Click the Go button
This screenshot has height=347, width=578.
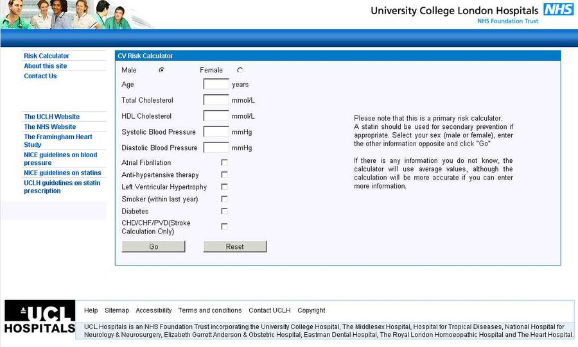(153, 246)
